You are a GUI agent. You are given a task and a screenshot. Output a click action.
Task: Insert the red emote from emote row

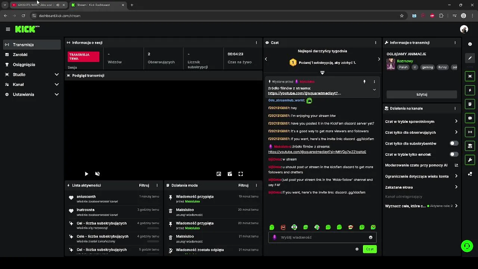point(283,227)
